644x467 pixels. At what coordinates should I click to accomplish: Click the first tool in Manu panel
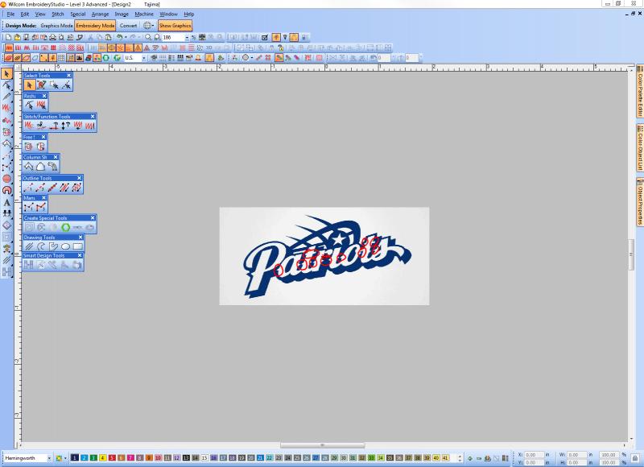pyautogui.click(x=28, y=208)
